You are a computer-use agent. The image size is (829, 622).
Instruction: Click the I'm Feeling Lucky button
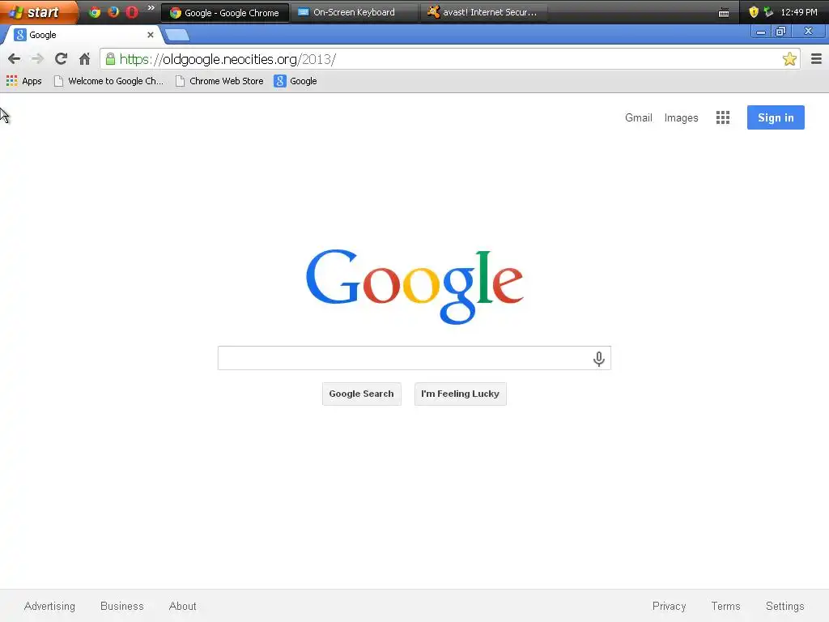pyautogui.click(x=460, y=394)
